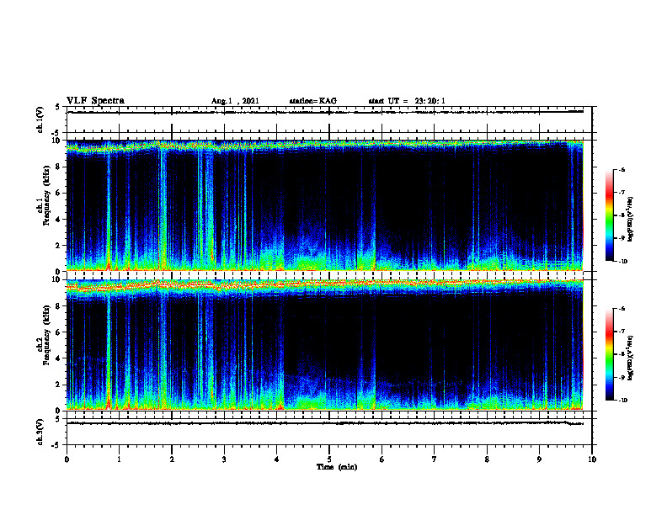Click time axis tick label "3"
Screen dimensions: 667x515
click(x=224, y=459)
